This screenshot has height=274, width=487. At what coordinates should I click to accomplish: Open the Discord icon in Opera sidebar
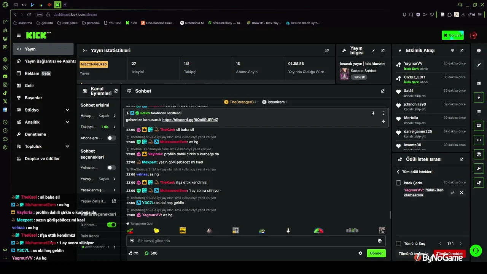pyautogui.click(x=5, y=76)
